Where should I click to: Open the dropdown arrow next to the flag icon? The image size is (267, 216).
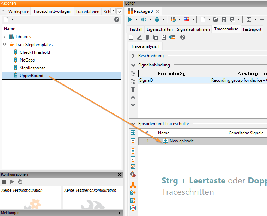[x=193, y=19]
